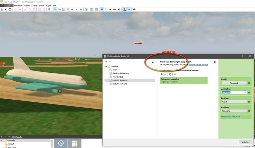This screenshot has width=255, height=148.
Task: Click the print icon in the toolbar
Action: tap(10, 10)
